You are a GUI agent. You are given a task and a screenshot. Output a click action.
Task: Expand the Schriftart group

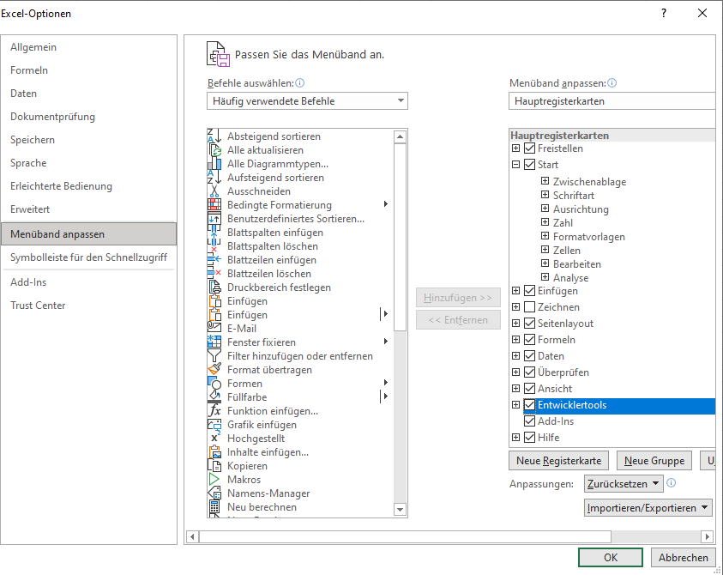pos(545,195)
